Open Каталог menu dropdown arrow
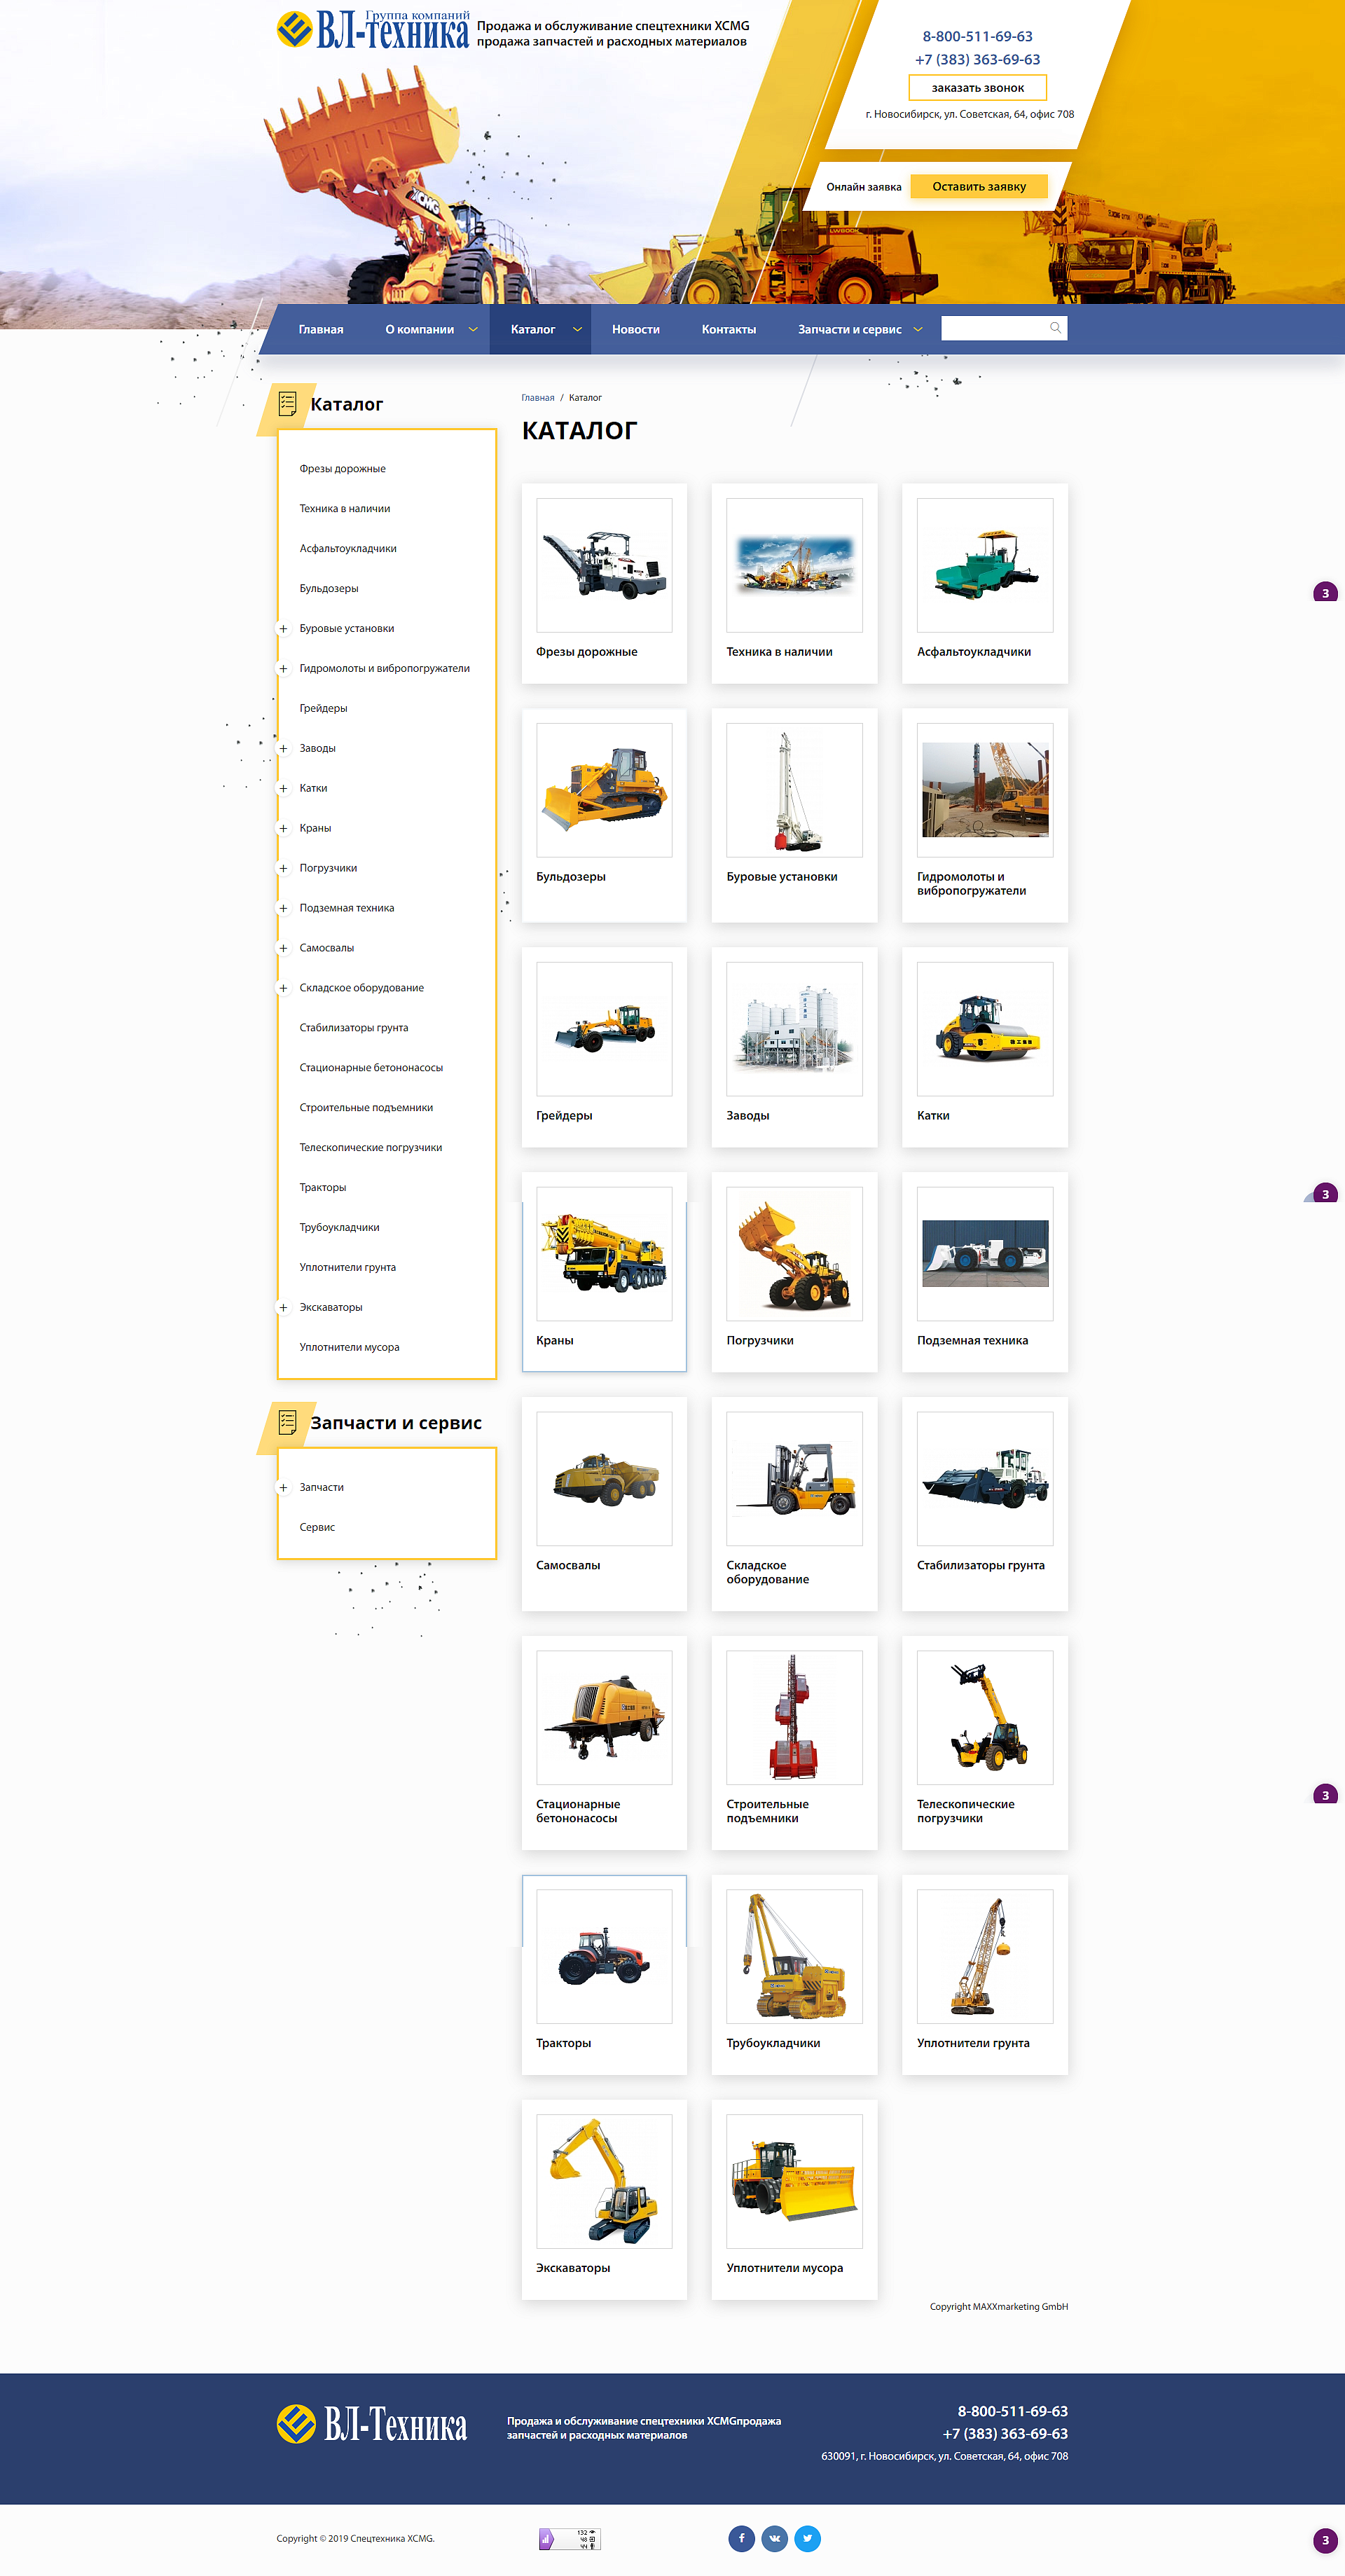The width and height of the screenshot is (1345, 2576). tap(577, 329)
